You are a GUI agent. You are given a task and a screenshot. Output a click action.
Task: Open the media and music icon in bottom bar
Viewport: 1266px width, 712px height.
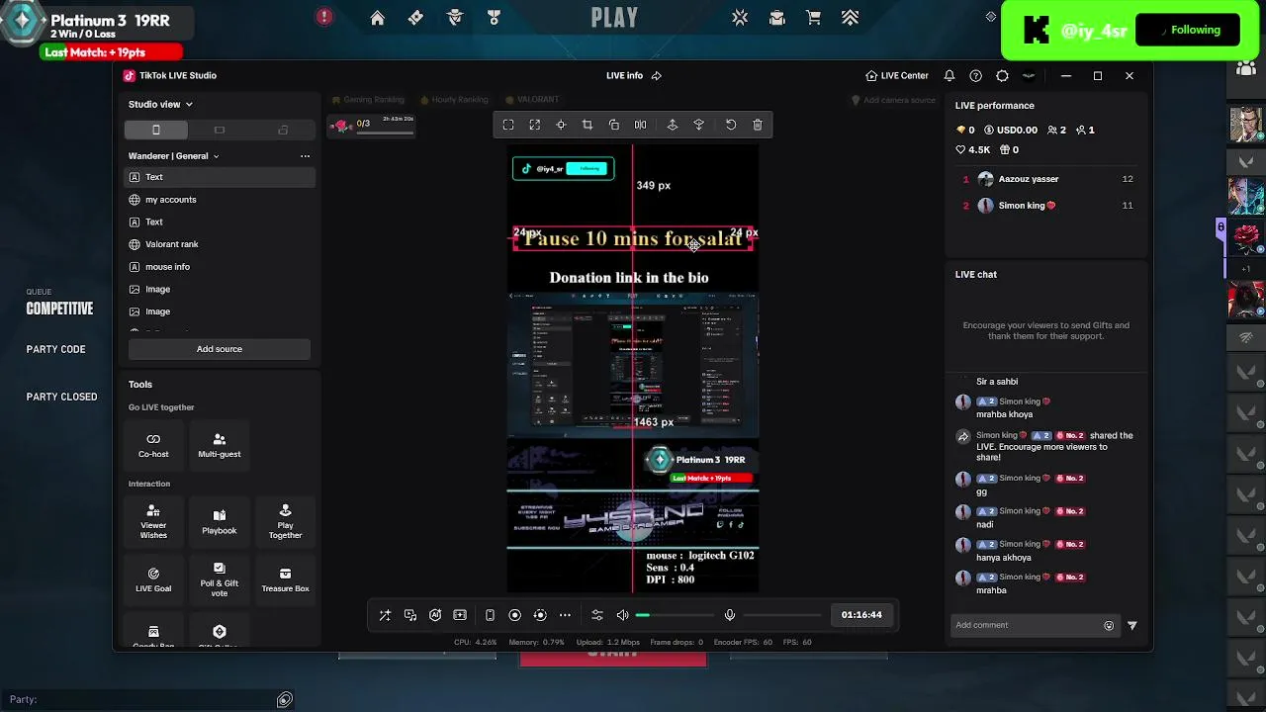410,615
